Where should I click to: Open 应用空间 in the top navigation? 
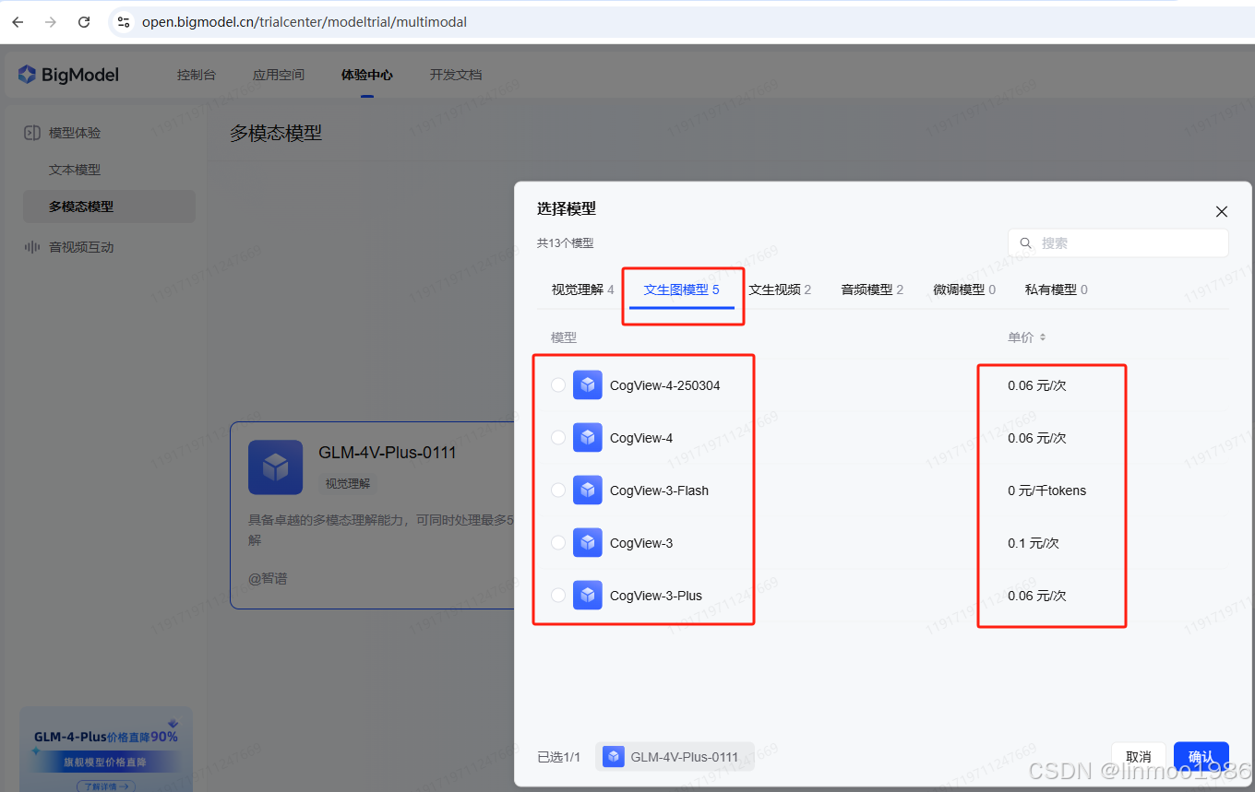pos(279,75)
